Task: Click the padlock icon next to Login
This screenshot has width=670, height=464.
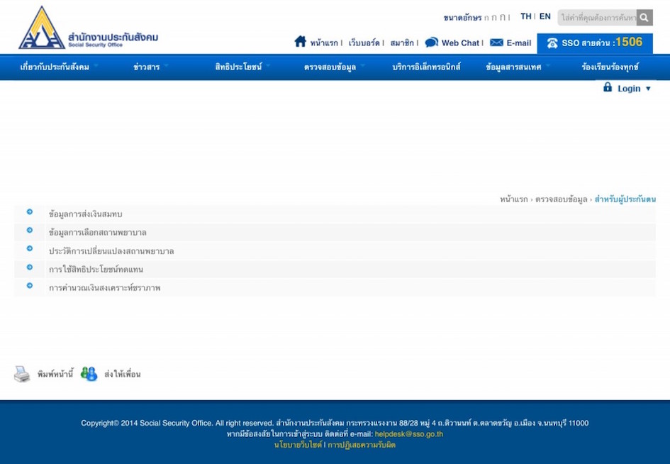Action: [x=607, y=87]
